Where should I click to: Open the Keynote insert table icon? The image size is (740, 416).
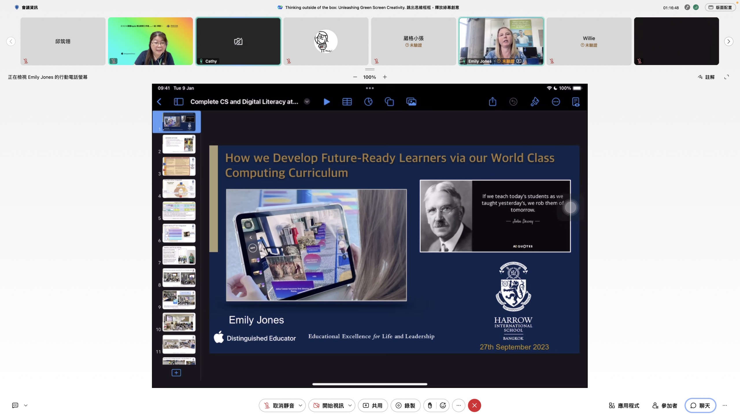347,102
